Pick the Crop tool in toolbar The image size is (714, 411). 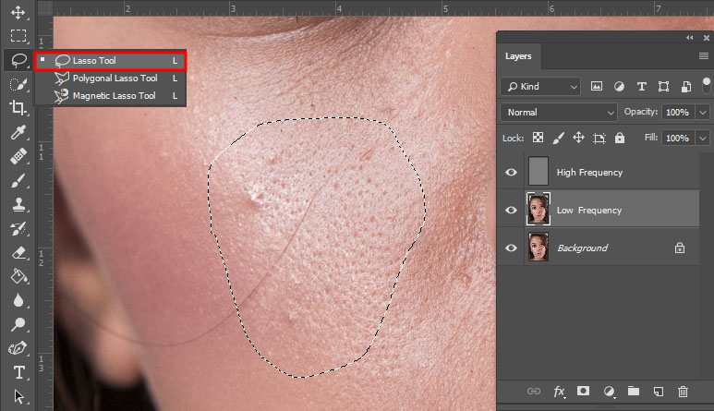(18, 108)
